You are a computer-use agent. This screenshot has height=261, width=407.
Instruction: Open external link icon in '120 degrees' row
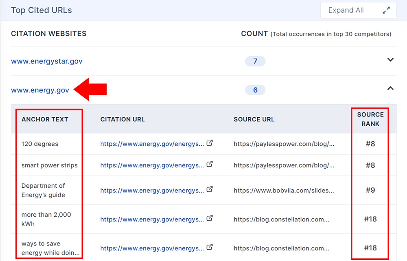point(210,143)
